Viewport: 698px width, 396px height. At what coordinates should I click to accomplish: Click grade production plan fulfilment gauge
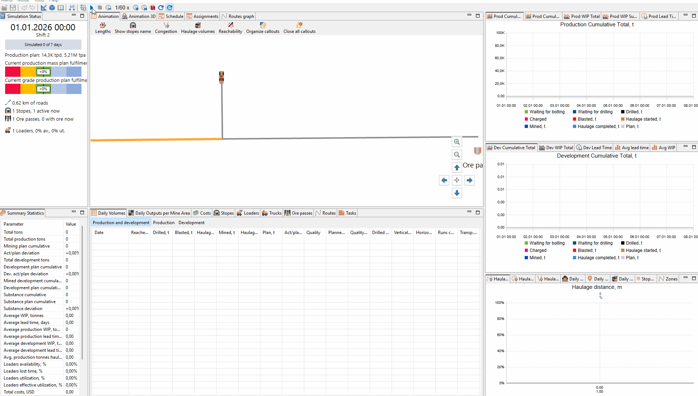[x=43, y=89]
